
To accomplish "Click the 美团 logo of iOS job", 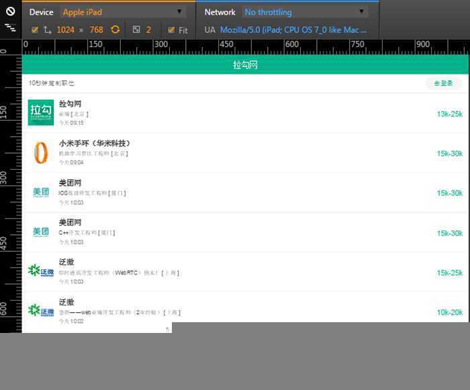I will (x=41, y=192).
